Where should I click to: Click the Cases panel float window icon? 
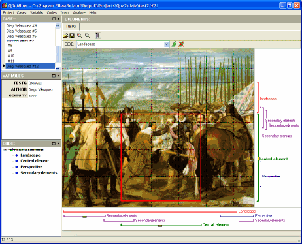(x=54, y=19)
